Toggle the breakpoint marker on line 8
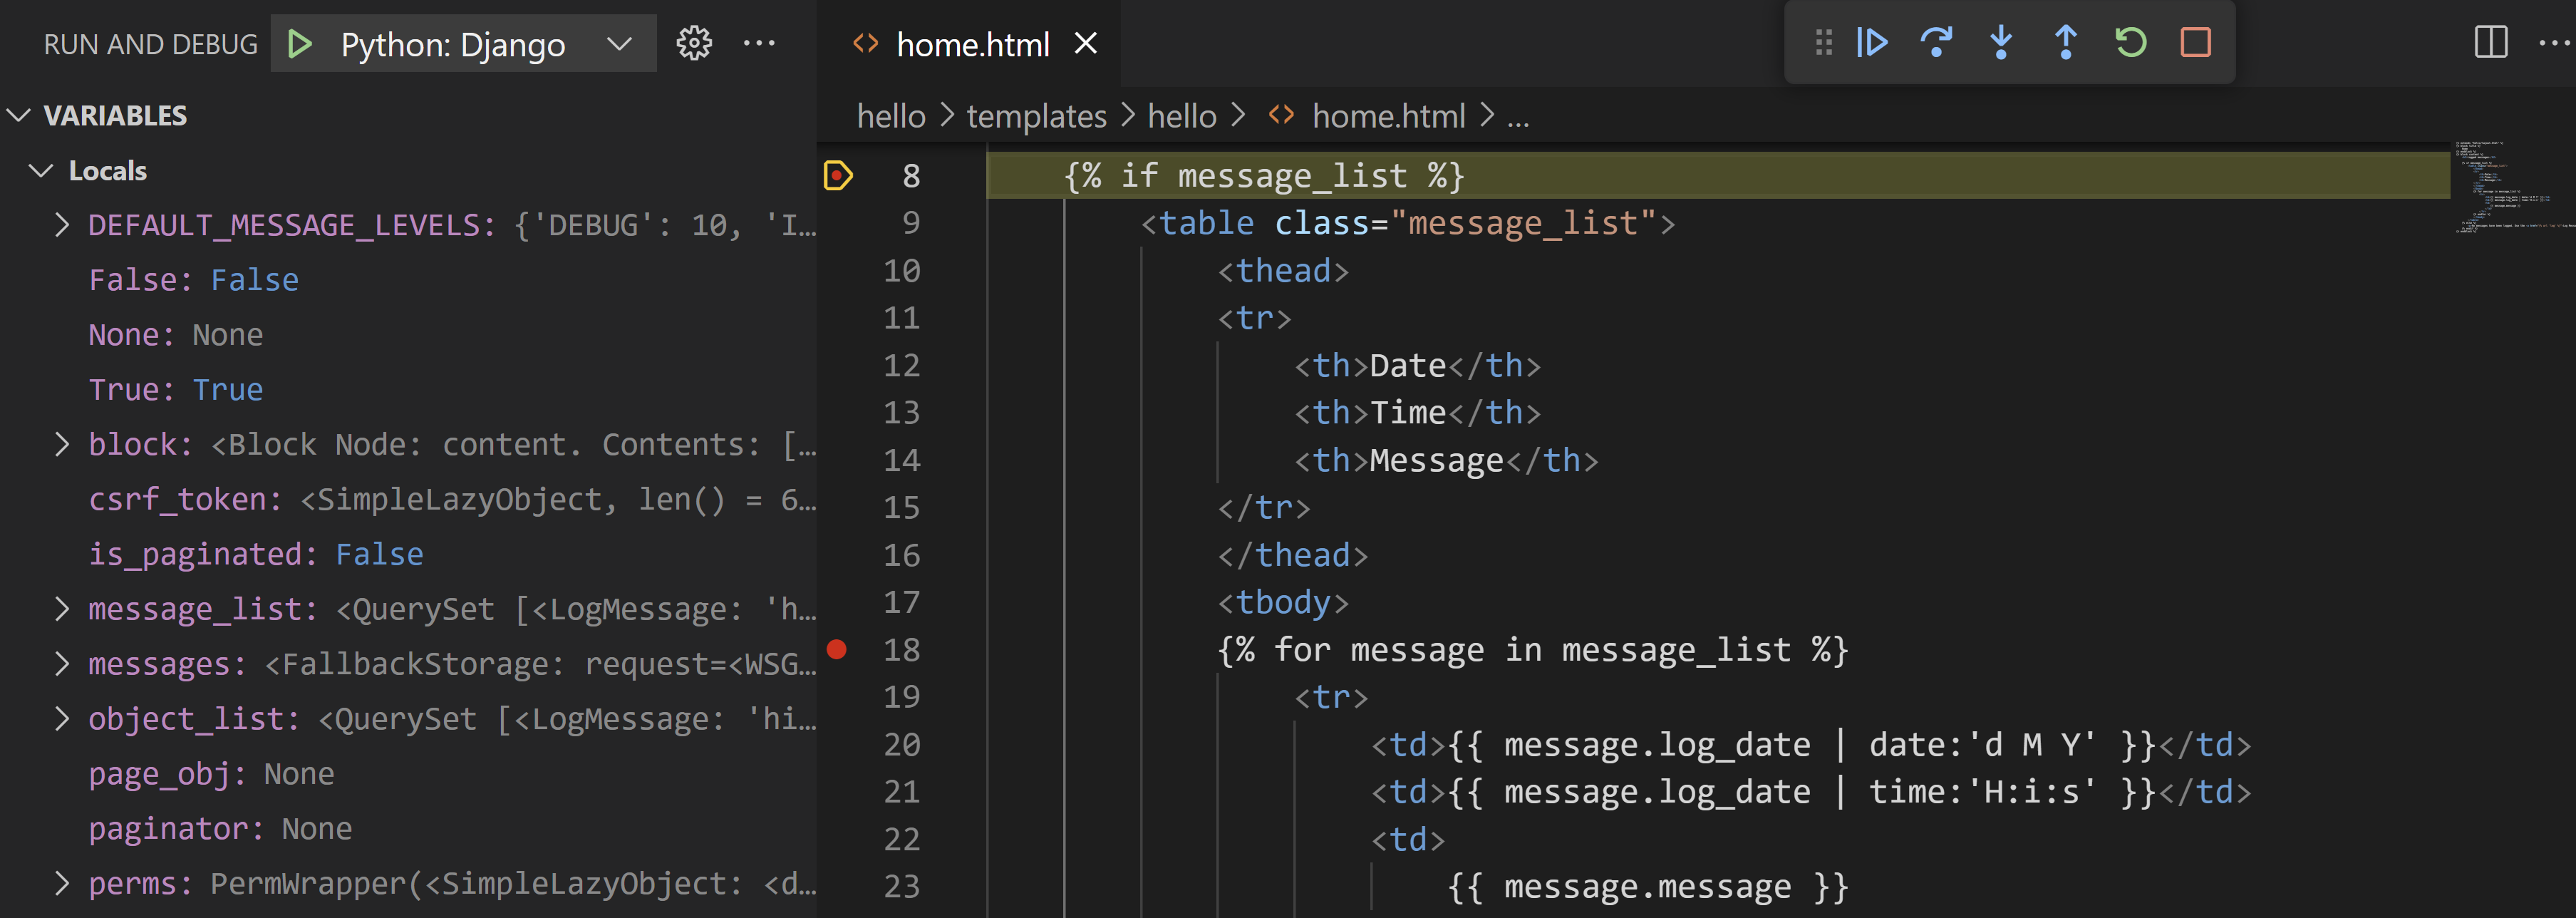 pyautogui.click(x=839, y=175)
